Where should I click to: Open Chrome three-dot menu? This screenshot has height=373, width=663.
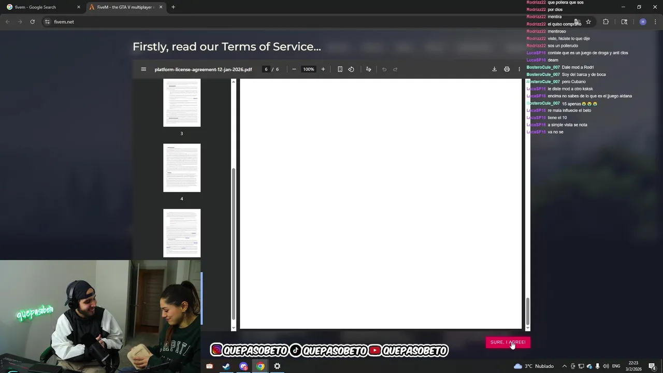[x=656, y=22]
